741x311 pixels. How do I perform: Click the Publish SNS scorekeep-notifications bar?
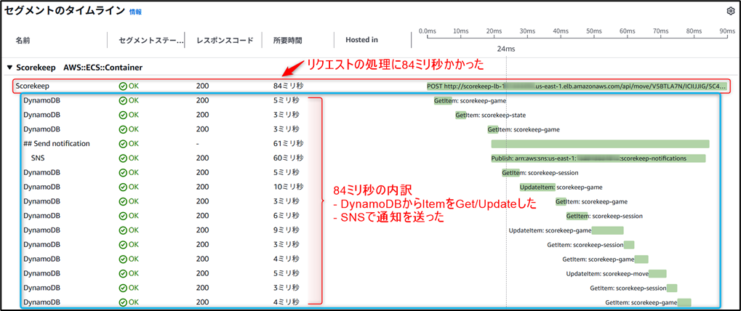click(x=598, y=158)
